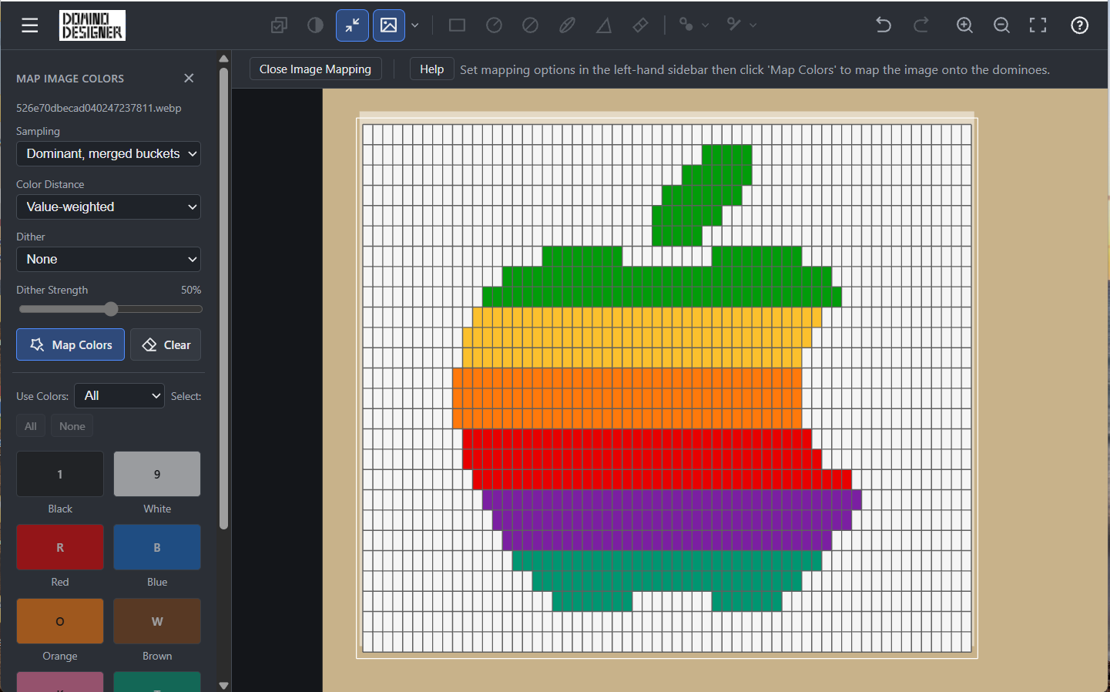Click the Help button in mapping bar
The height and width of the screenshot is (692, 1110).
[431, 69]
